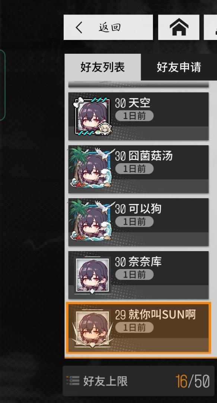Click the home icon button
Viewport: 217px width, 403px height.
tap(179, 27)
